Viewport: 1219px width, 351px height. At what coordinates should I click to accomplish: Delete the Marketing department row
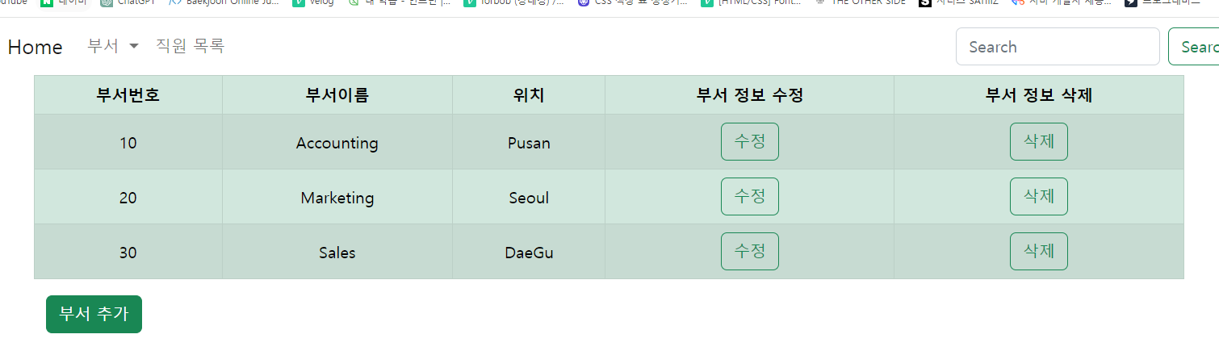pos(1038,197)
